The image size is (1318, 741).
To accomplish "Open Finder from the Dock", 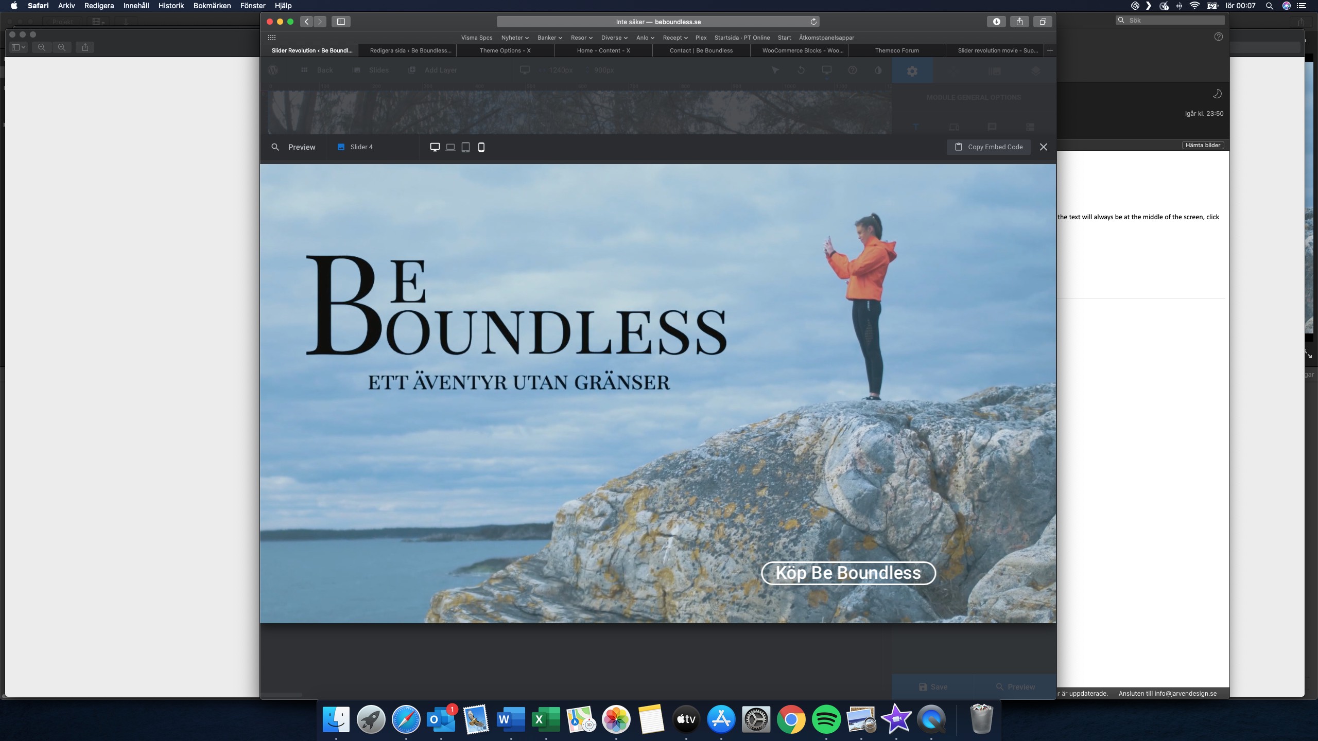I will [336, 719].
